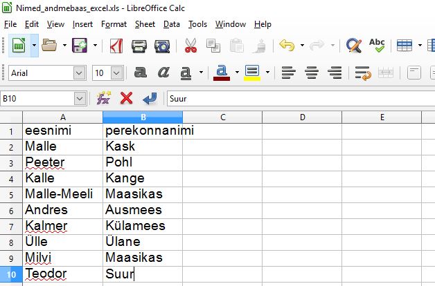
Task: Toggle Italic formatting
Action: pyautogui.click(x=163, y=73)
